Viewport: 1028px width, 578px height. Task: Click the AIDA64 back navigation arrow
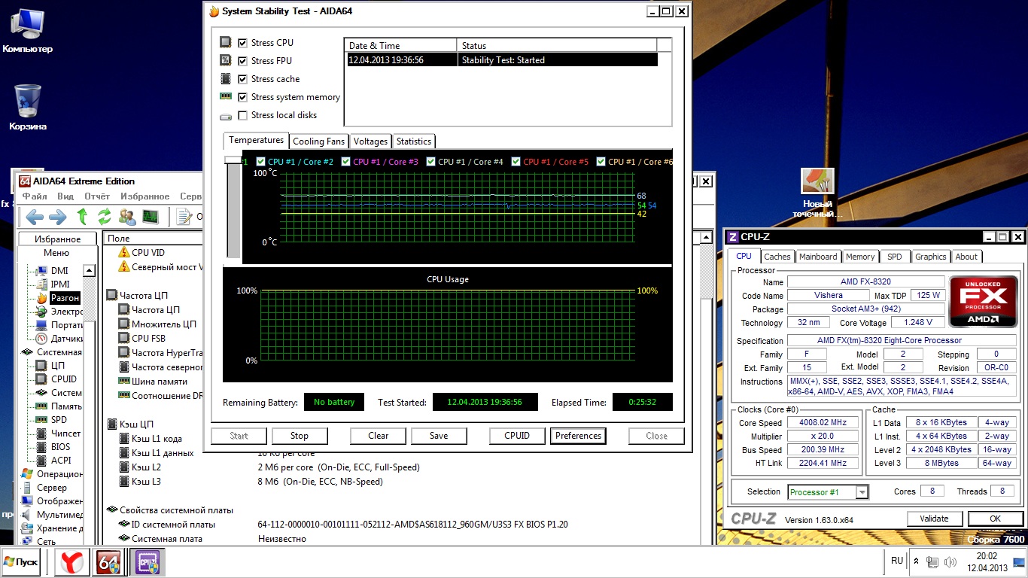click(x=34, y=218)
